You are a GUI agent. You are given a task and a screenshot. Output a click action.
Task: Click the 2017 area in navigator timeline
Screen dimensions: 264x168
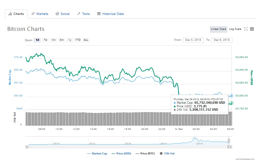pos(164,143)
